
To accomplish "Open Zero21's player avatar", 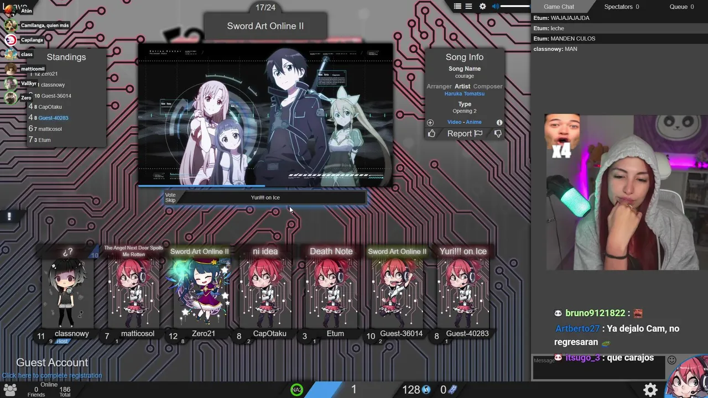I will coord(199,293).
